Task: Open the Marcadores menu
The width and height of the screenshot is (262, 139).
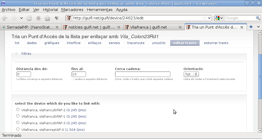Action: [72, 10]
